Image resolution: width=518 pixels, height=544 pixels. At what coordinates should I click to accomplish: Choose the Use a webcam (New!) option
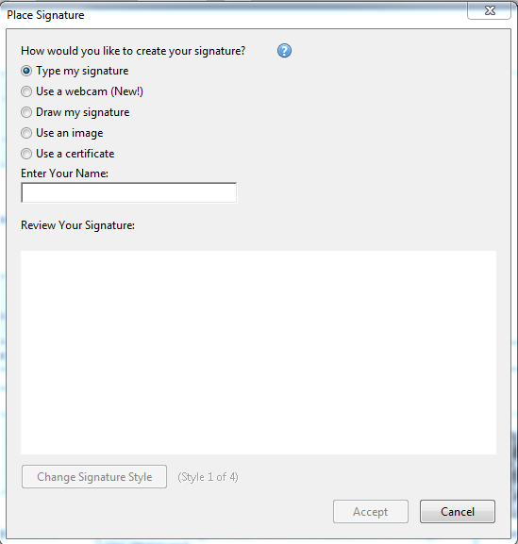click(x=26, y=91)
